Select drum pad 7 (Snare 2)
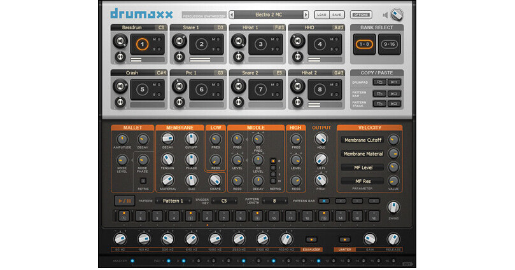Screen dimensions: 515x270 pos(260,90)
